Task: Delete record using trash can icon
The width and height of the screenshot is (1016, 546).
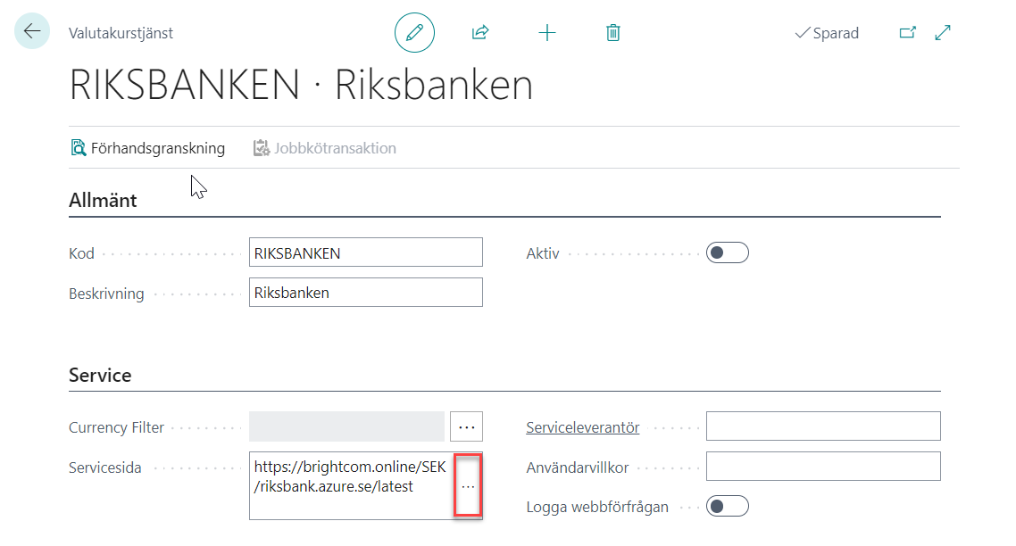Action: [x=613, y=32]
